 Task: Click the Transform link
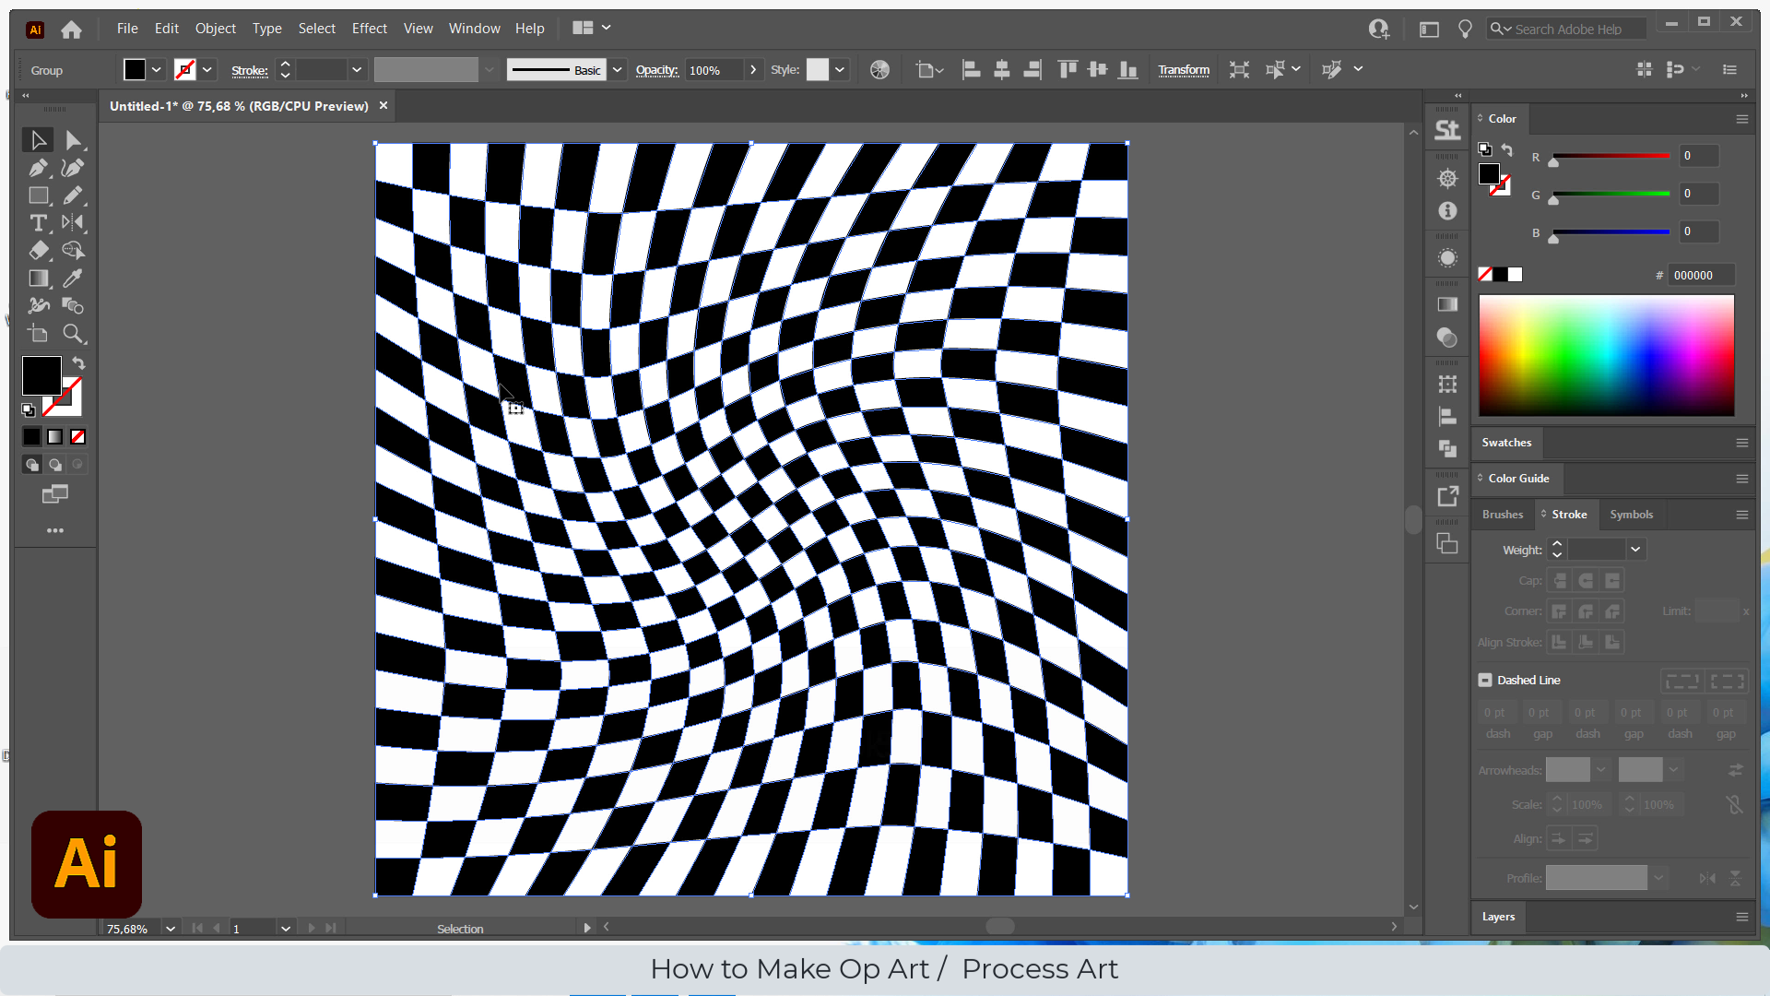[1184, 70]
